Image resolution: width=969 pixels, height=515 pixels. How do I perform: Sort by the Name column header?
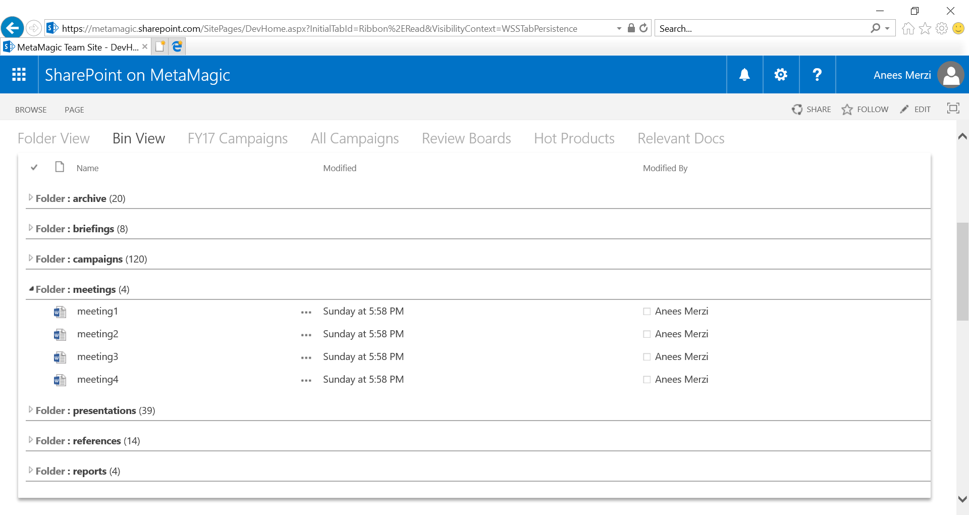pos(87,168)
